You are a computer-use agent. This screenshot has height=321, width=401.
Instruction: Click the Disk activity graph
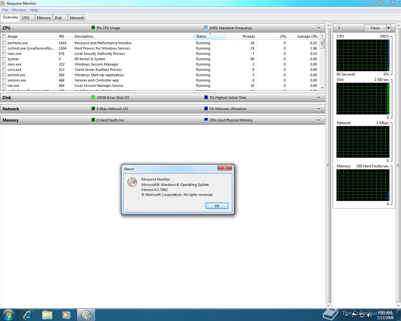[x=363, y=98]
